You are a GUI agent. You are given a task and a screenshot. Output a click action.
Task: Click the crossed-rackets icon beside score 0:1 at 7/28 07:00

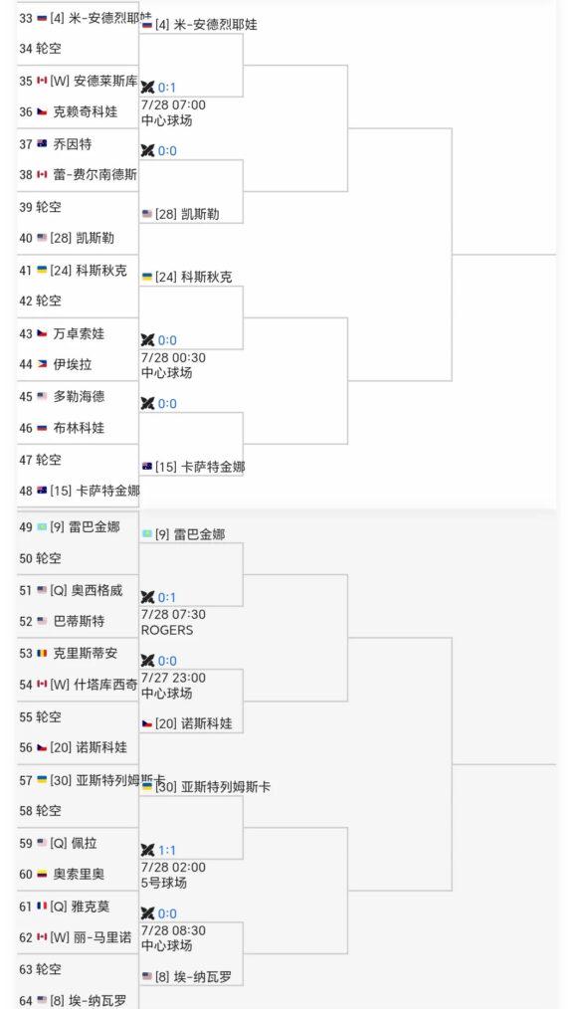tap(148, 88)
